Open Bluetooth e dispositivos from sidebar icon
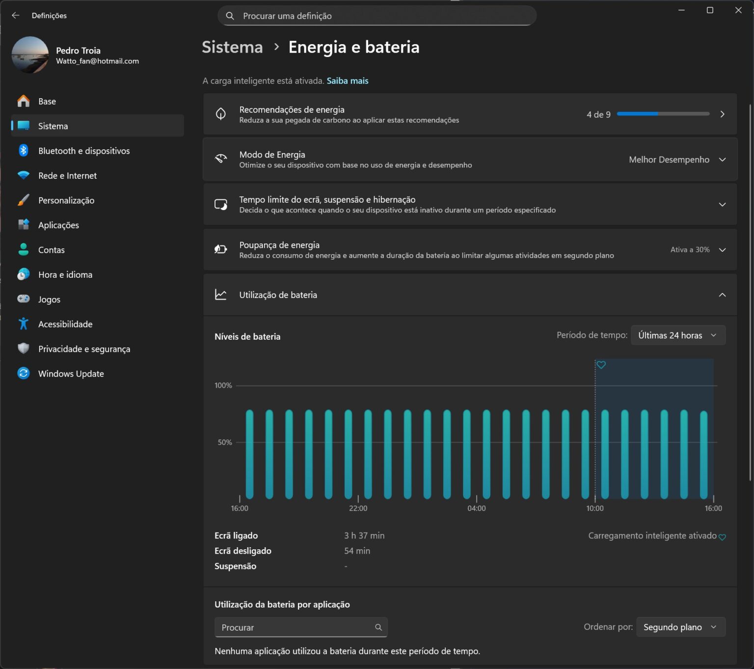The width and height of the screenshot is (754, 669). tap(23, 151)
